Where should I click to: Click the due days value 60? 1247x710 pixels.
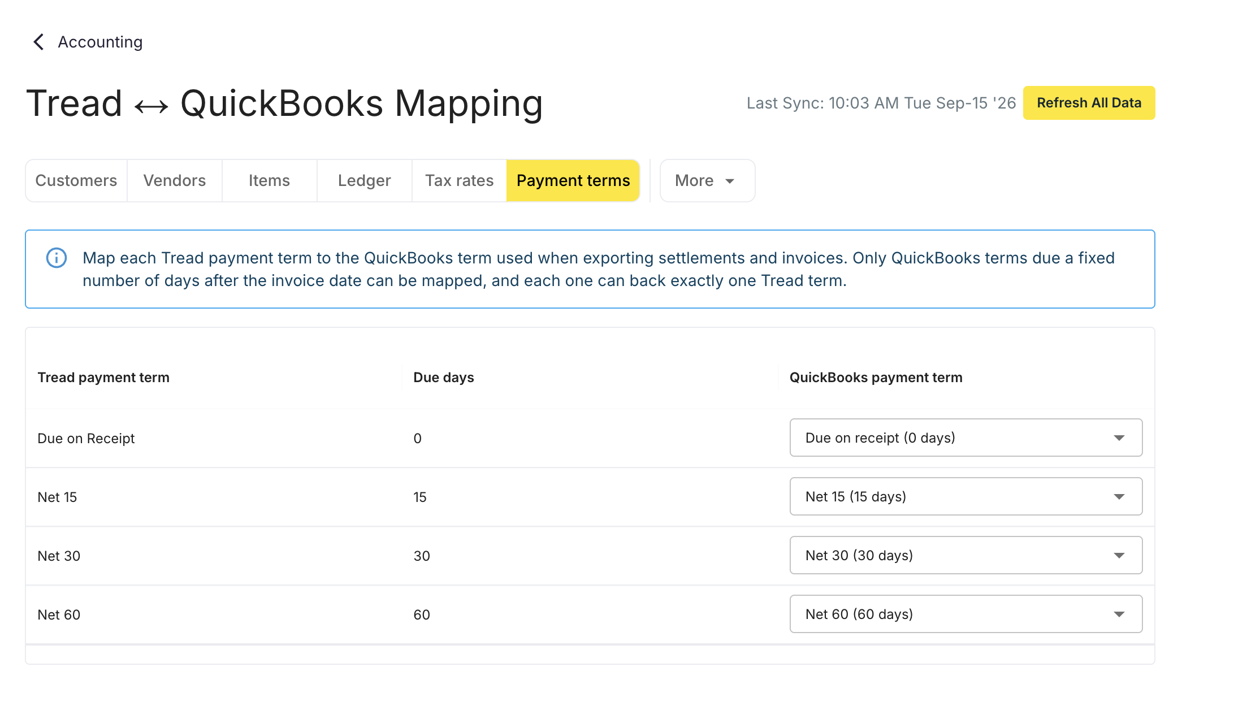pyautogui.click(x=422, y=615)
